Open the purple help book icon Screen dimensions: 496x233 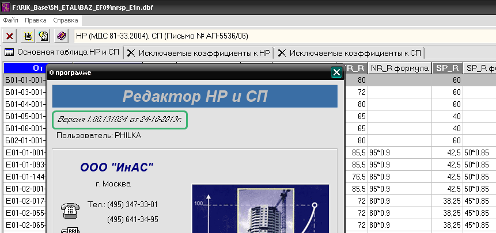click(x=62, y=36)
